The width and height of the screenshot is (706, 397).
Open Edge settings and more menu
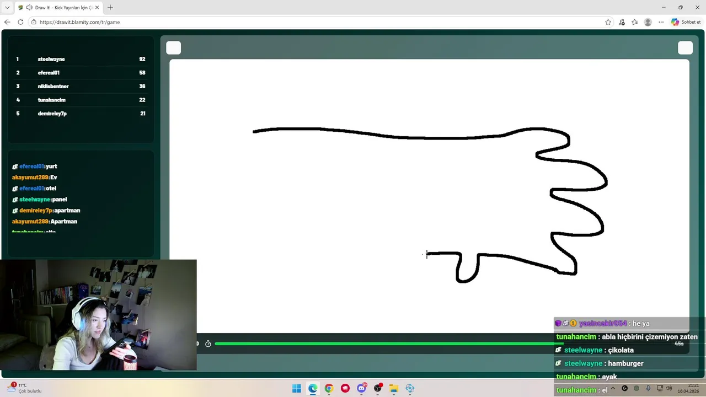[661, 22]
